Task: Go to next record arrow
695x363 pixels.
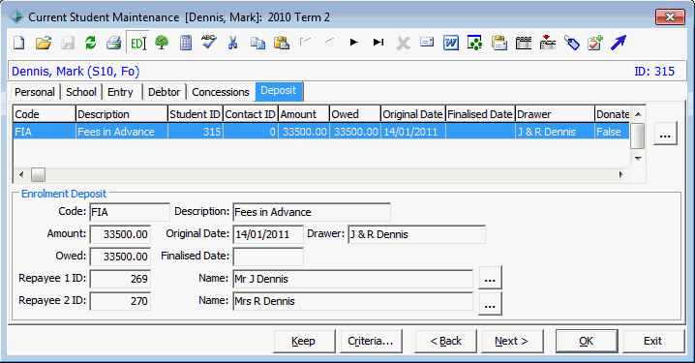Action: point(353,43)
